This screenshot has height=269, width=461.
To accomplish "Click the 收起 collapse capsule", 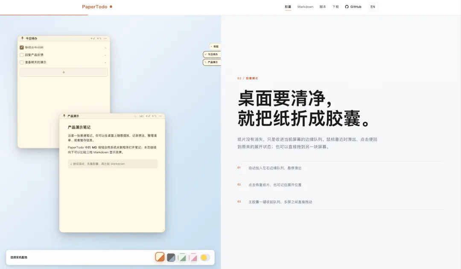I will point(215,46).
